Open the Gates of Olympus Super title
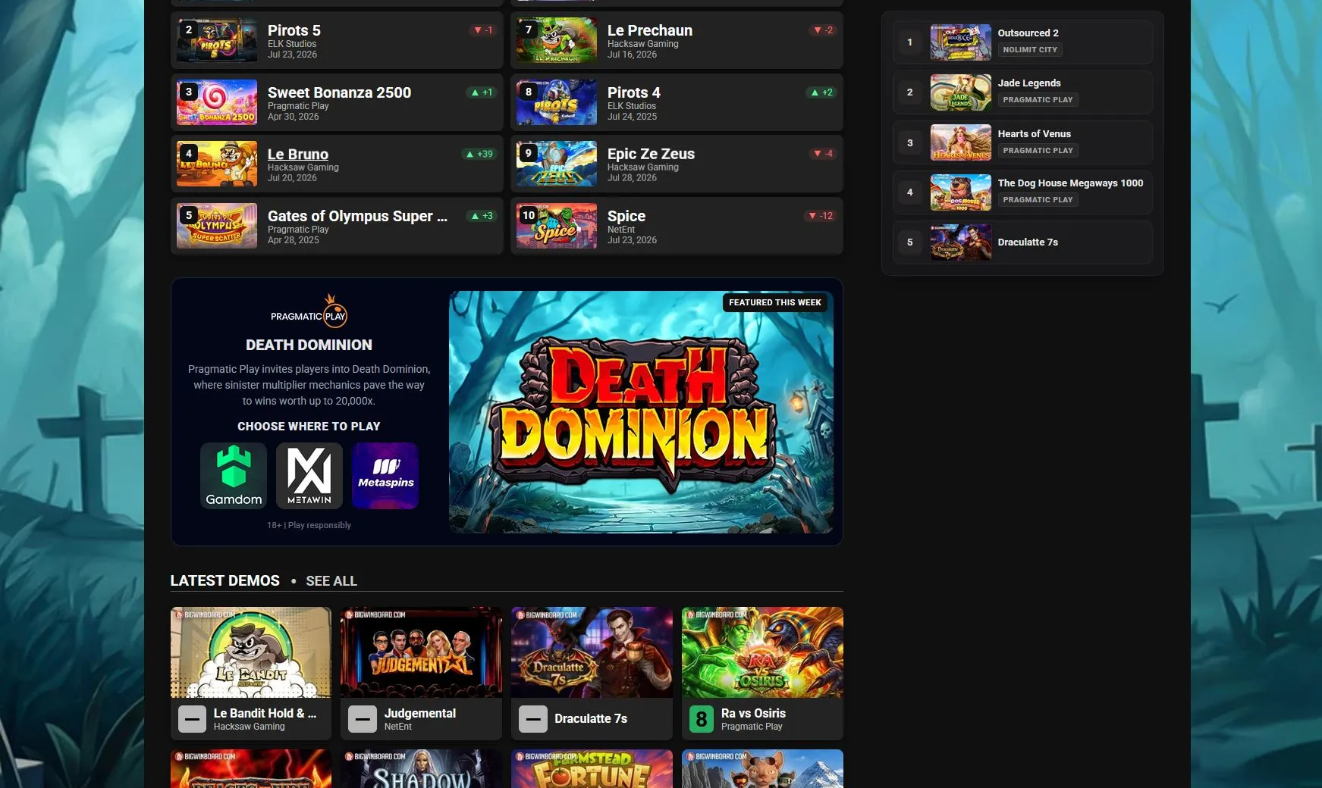The width and height of the screenshot is (1322, 788). (357, 216)
